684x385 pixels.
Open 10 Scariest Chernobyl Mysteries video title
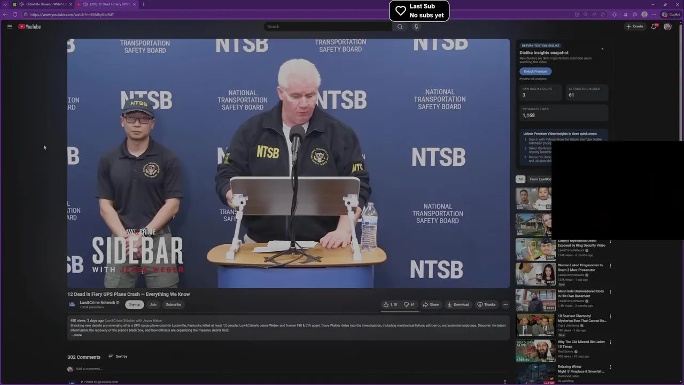click(582, 318)
